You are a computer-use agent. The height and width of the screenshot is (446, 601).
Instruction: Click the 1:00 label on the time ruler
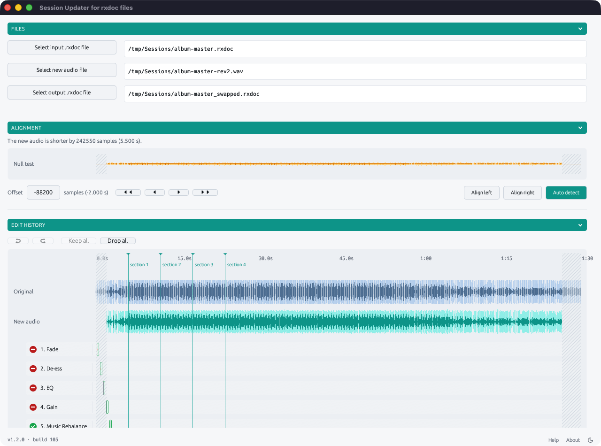click(x=426, y=258)
